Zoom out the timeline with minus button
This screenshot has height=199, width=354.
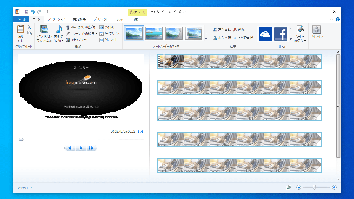click(x=299, y=187)
